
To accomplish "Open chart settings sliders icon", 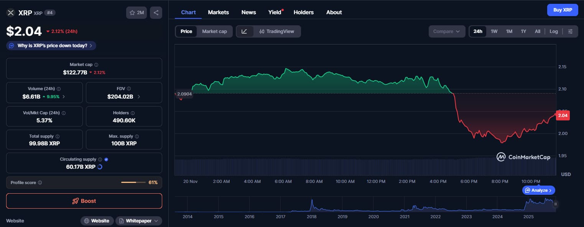I will pyautogui.click(x=570, y=31).
